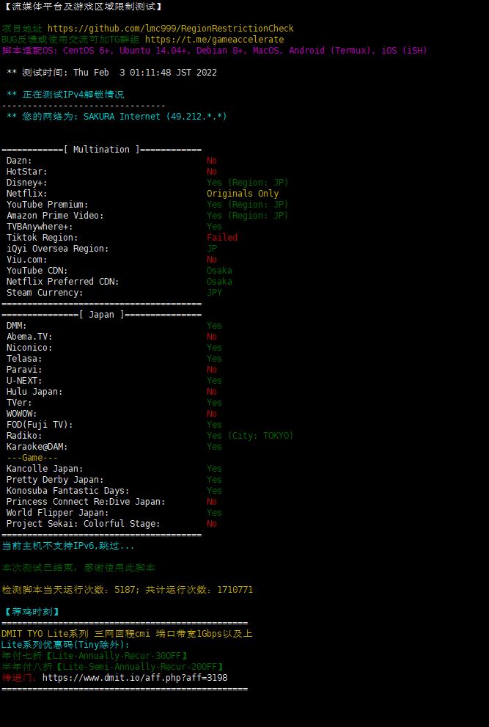Click the 'FOD(Fuji TV):' row label
The image size is (489, 727).
(x=40, y=425)
